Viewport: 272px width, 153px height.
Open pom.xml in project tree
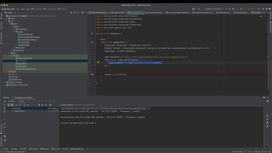[14, 77]
